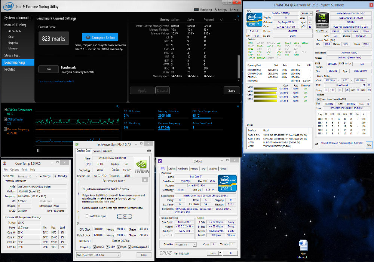Screen dimensions: 374x262
Task: Toggle OpenCL checkbox in GPU-Z
Action: click(95, 247)
